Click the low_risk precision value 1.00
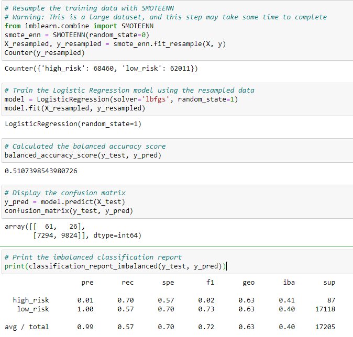The height and width of the screenshot is (337, 353). click(85, 309)
